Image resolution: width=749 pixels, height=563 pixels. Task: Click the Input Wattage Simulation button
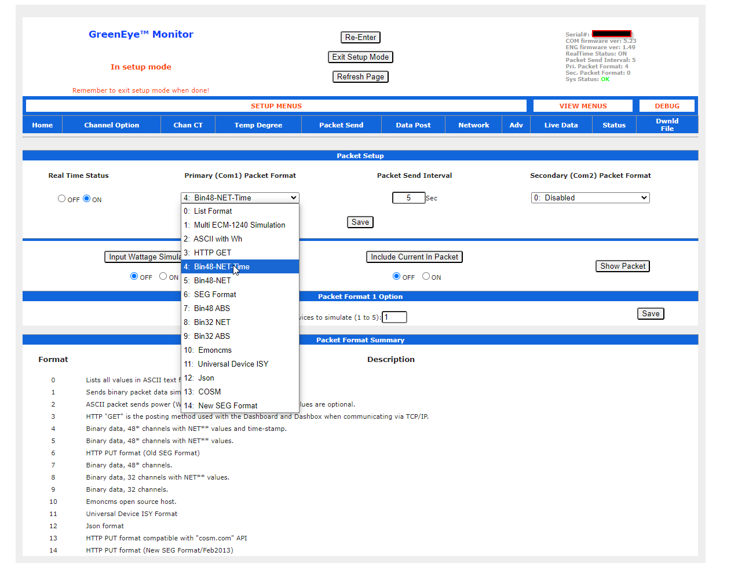click(143, 257)
